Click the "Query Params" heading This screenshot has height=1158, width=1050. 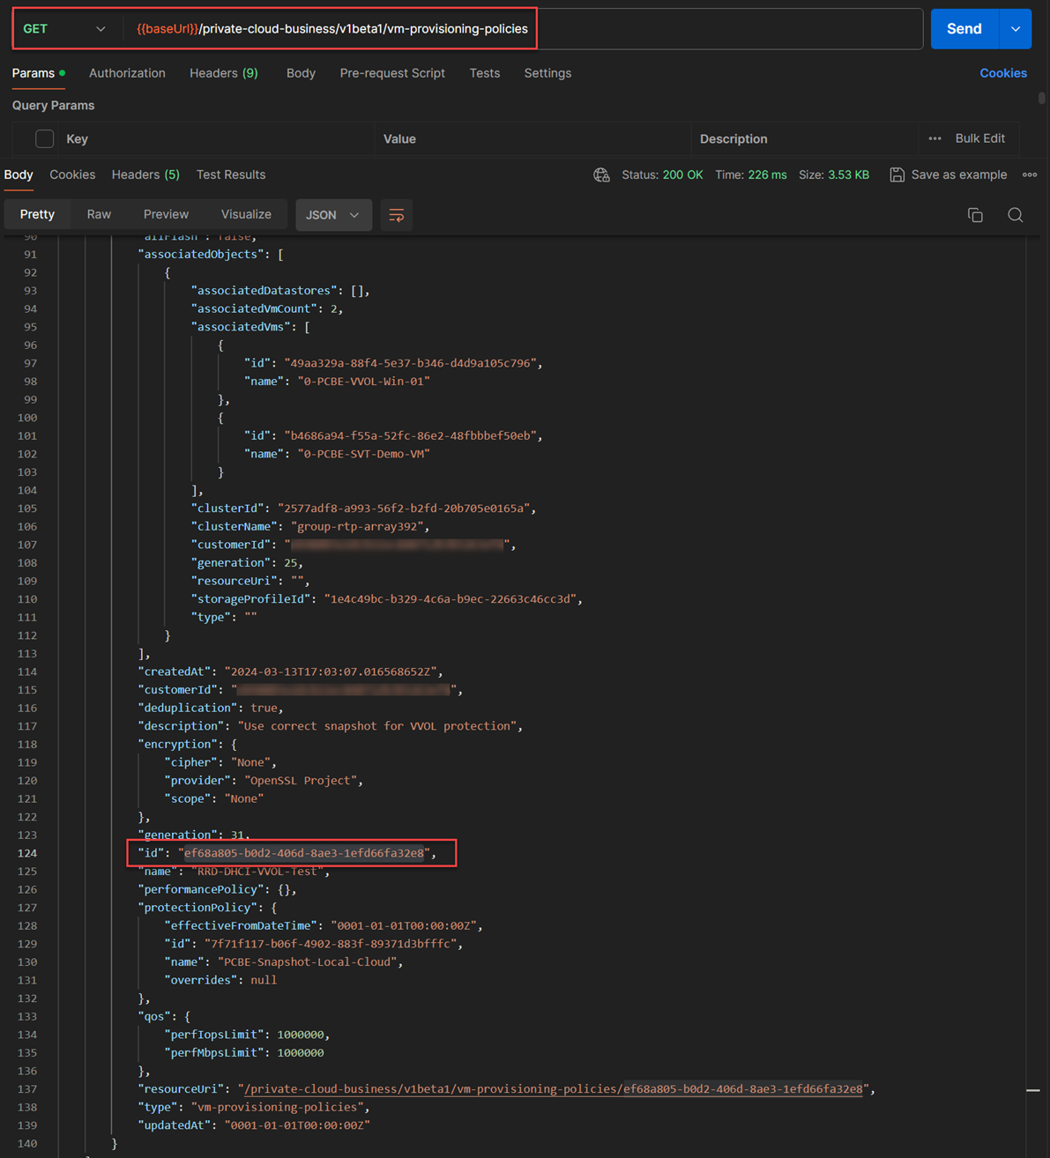tap(53, 105)
